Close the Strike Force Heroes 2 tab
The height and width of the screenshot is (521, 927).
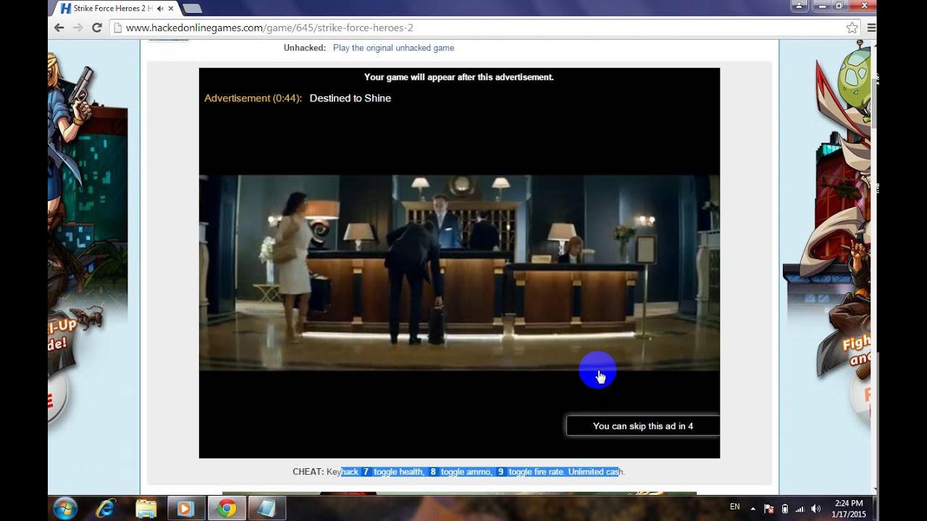172,9
